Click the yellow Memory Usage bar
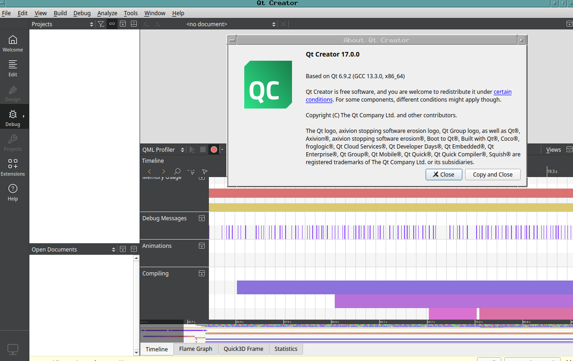Screen dimensions: 573x361 (x=391, y=207)
